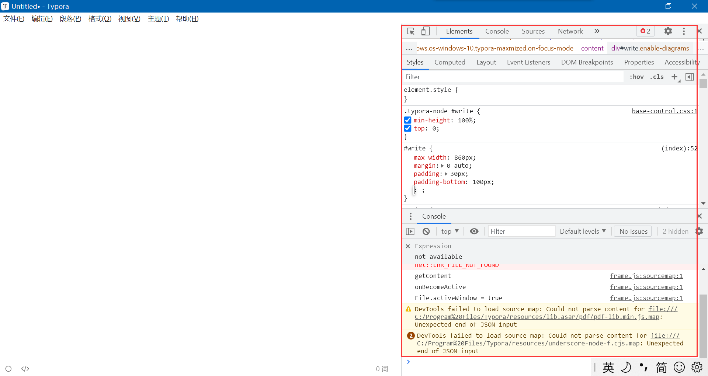Toggle the :hov element state button
Image resolution: width=708 pixels, height=376 pixels.
pos(637,77)
